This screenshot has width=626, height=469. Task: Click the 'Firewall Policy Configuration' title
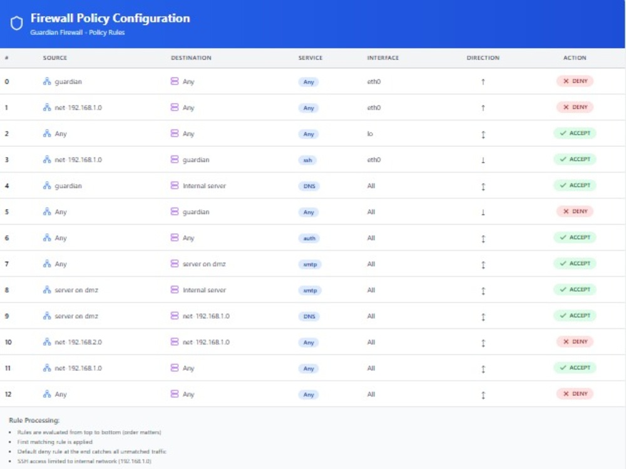tap(110, 18)
